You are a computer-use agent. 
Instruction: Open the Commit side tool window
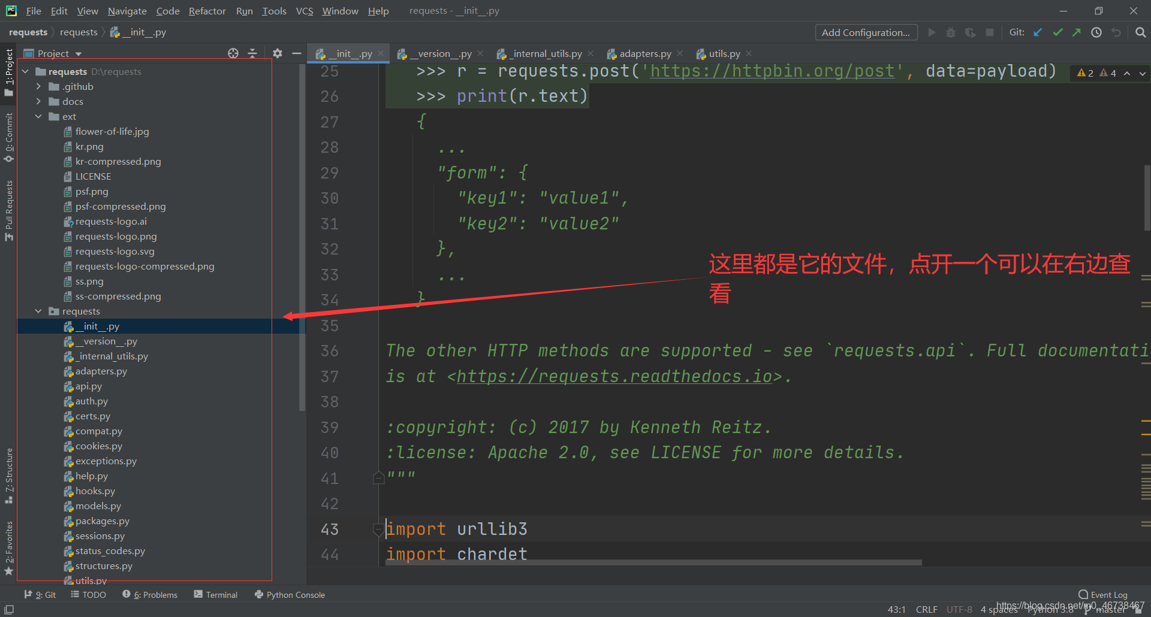[8, 138]
